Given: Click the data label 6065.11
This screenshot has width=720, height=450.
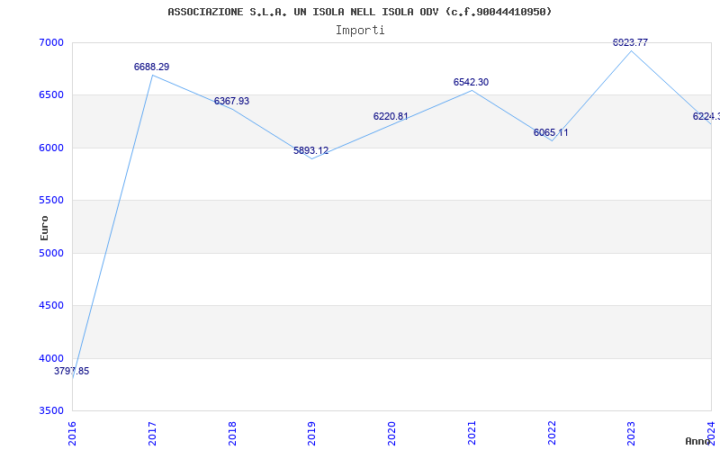Looking at the screenshot, I should 551,132.
